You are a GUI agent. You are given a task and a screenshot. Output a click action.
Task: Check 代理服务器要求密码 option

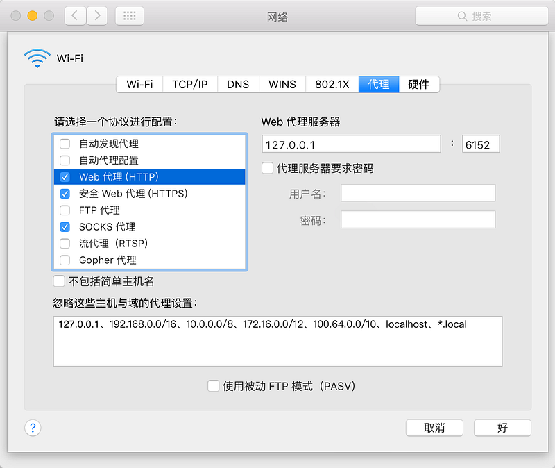[267, 168]
